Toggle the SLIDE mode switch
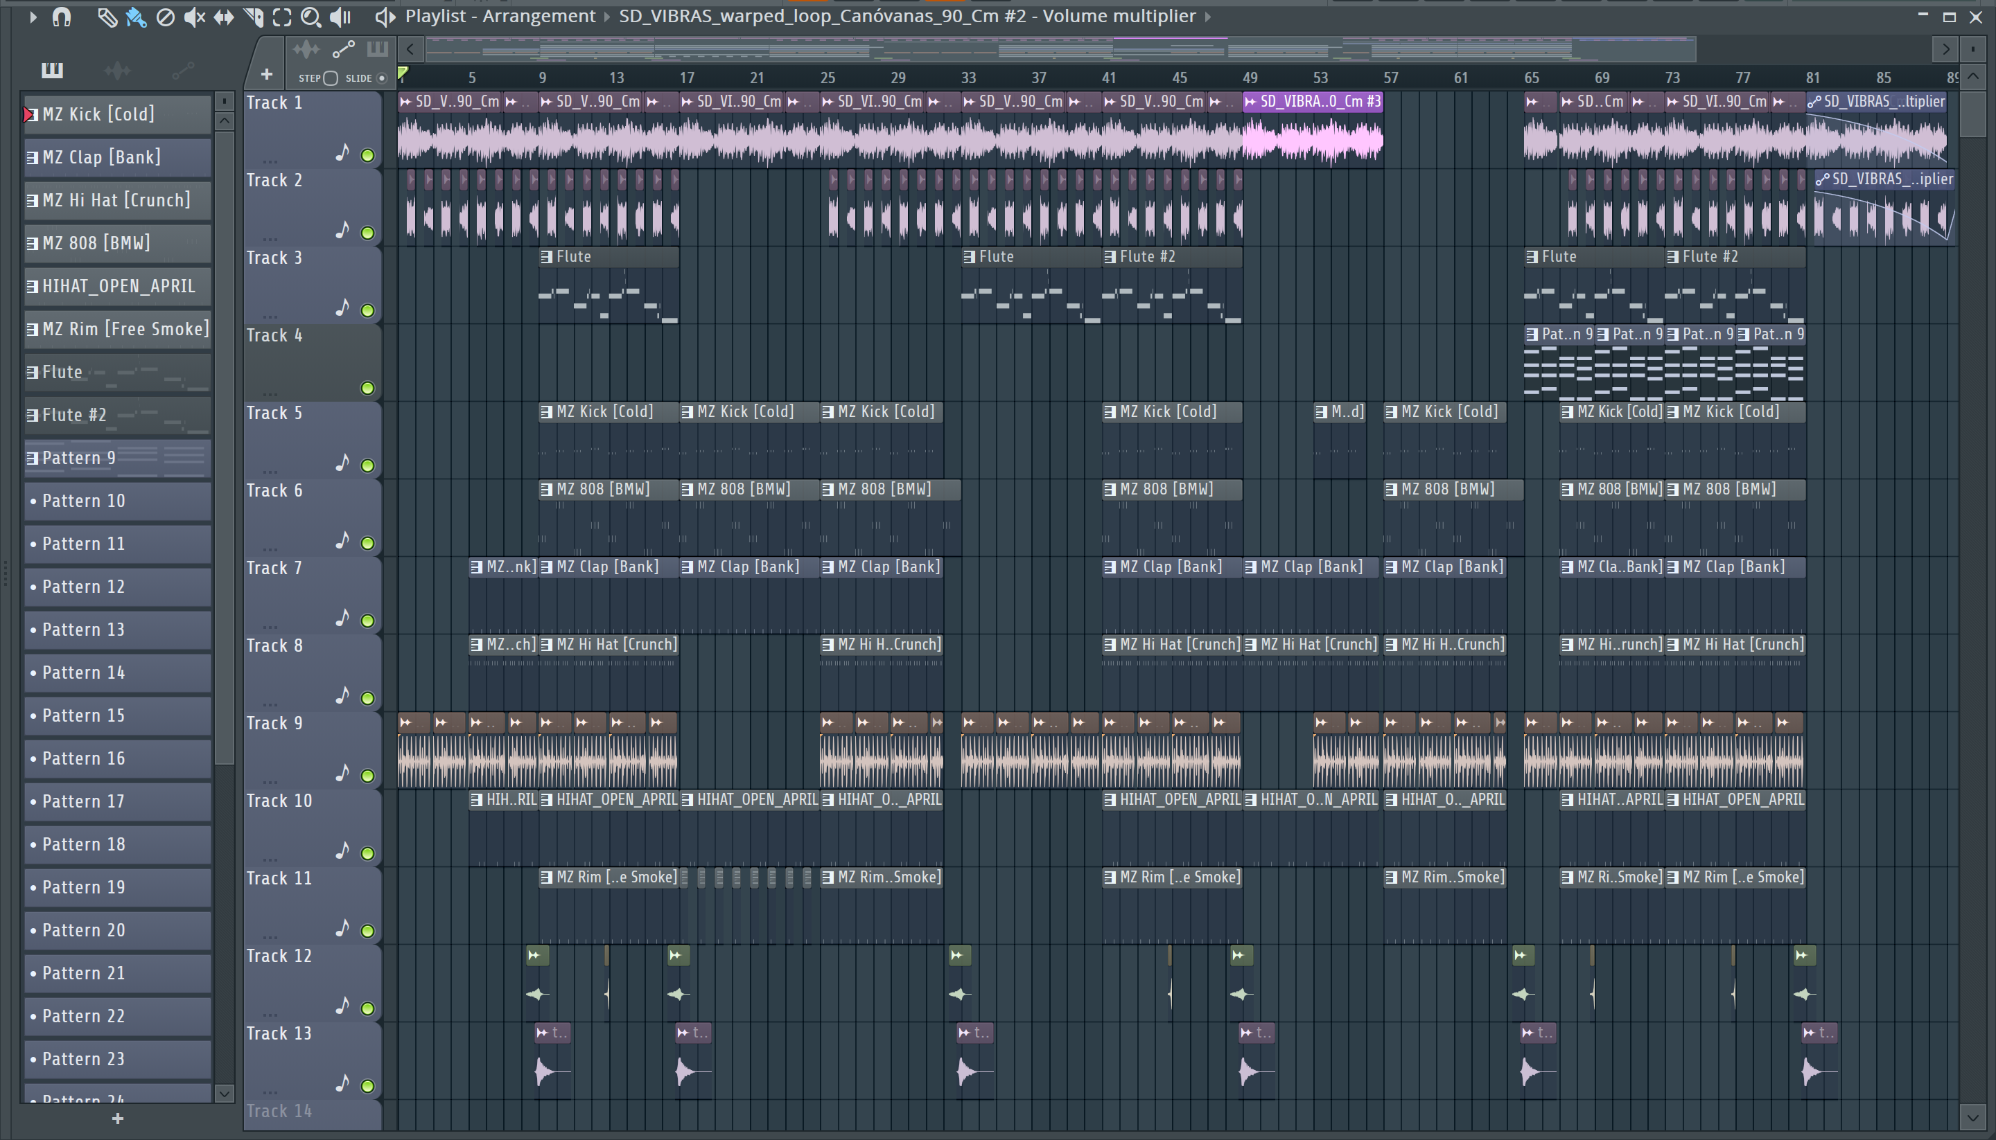 (x=381, y=78)
